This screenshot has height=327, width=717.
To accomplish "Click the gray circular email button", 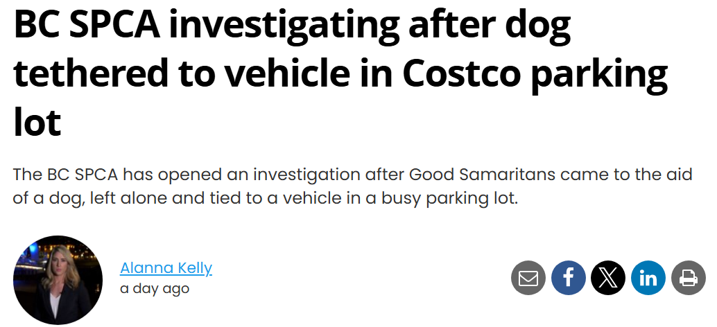I will [528, 278].
